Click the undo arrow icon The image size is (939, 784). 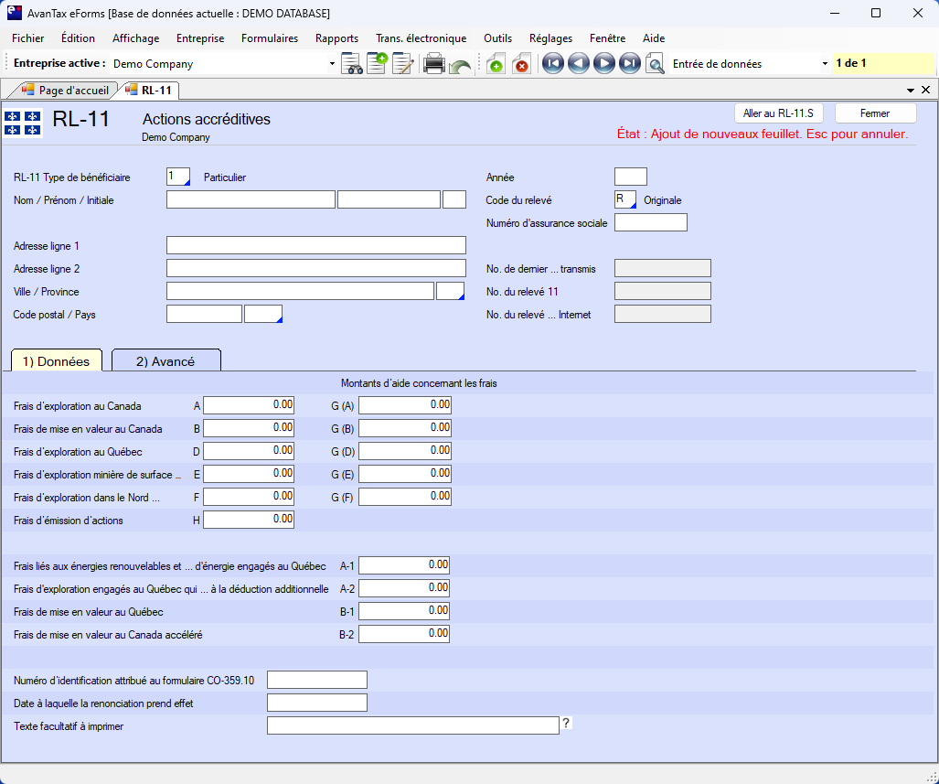tap(460, 65)
